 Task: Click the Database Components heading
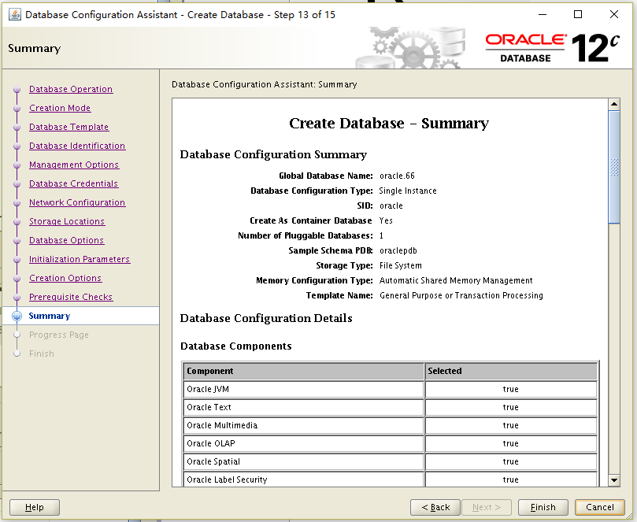[236, 346]
